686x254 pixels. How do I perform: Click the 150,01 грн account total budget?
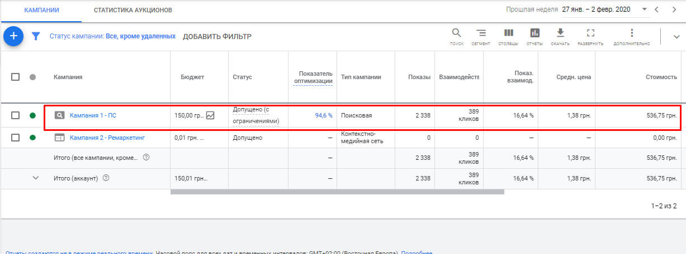click(x=191, y=178)
